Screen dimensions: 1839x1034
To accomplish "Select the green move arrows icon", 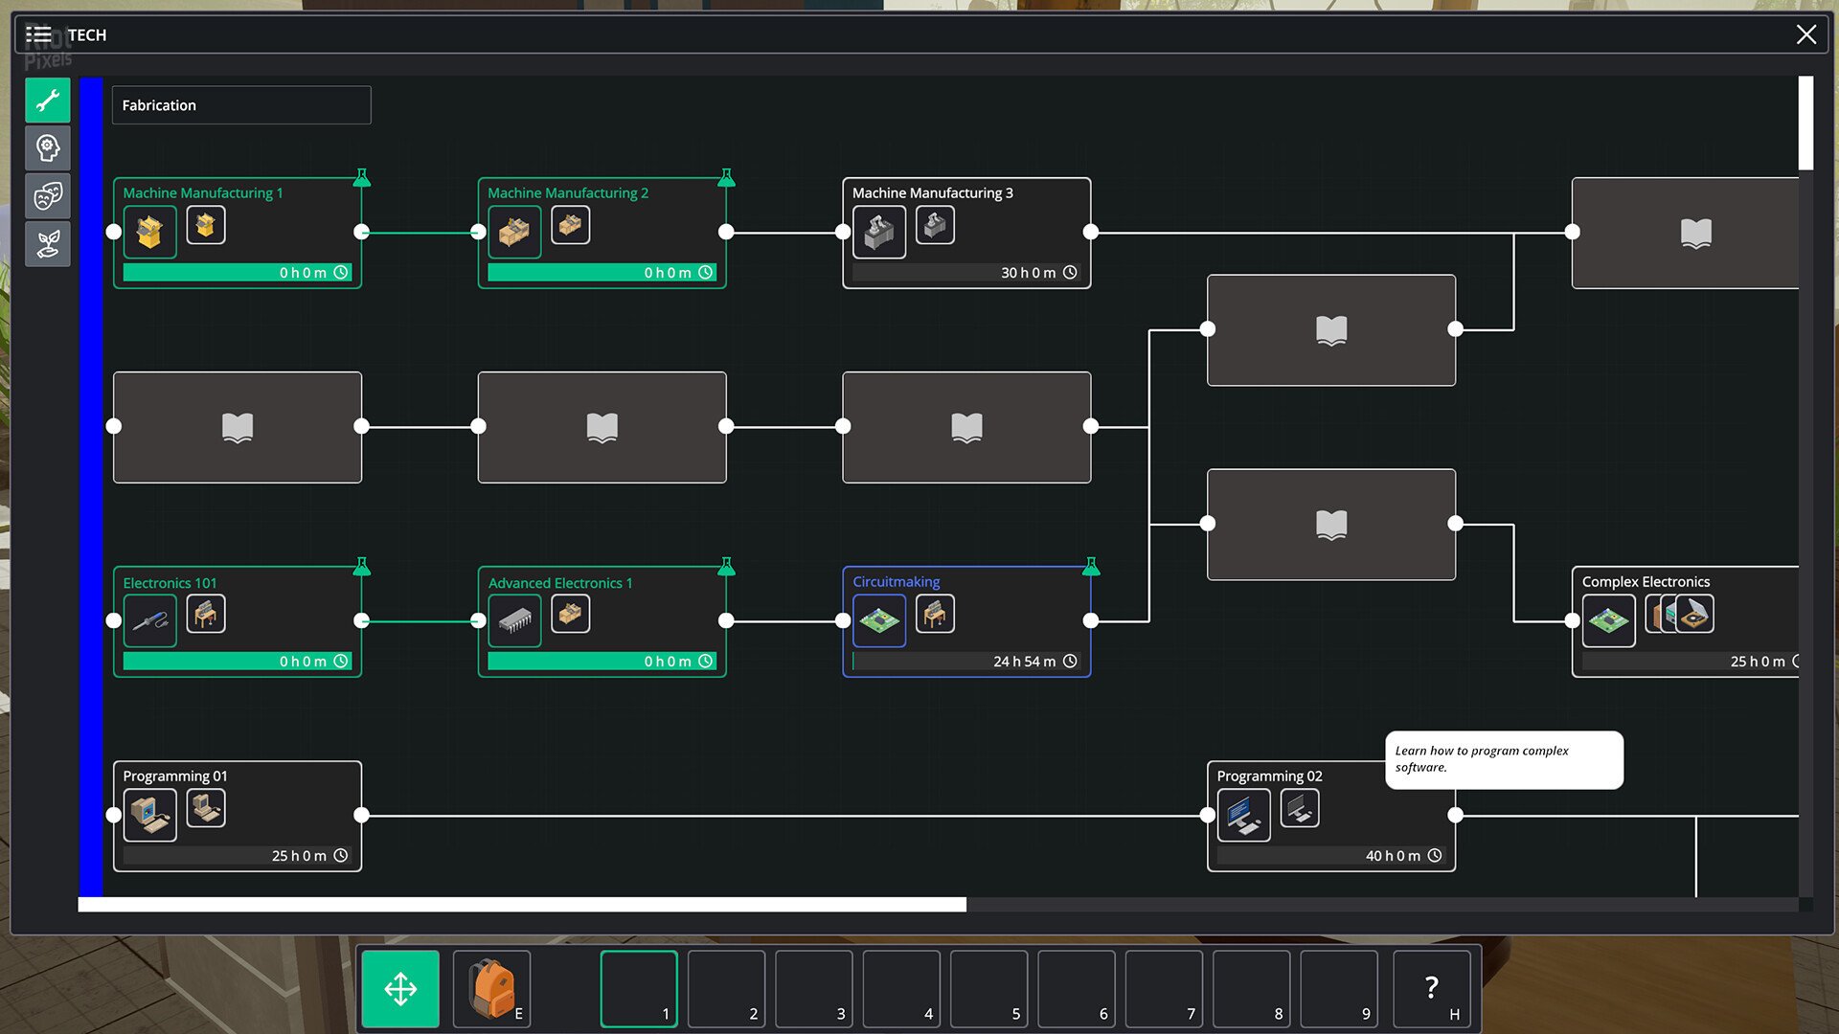I will (400, 988).
